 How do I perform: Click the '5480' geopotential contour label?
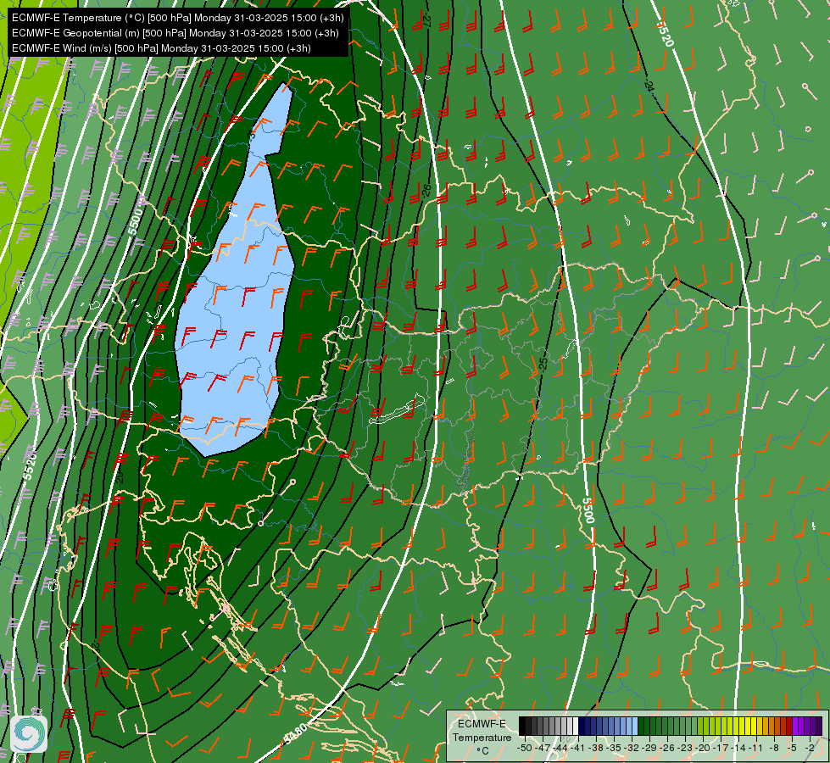295,734
